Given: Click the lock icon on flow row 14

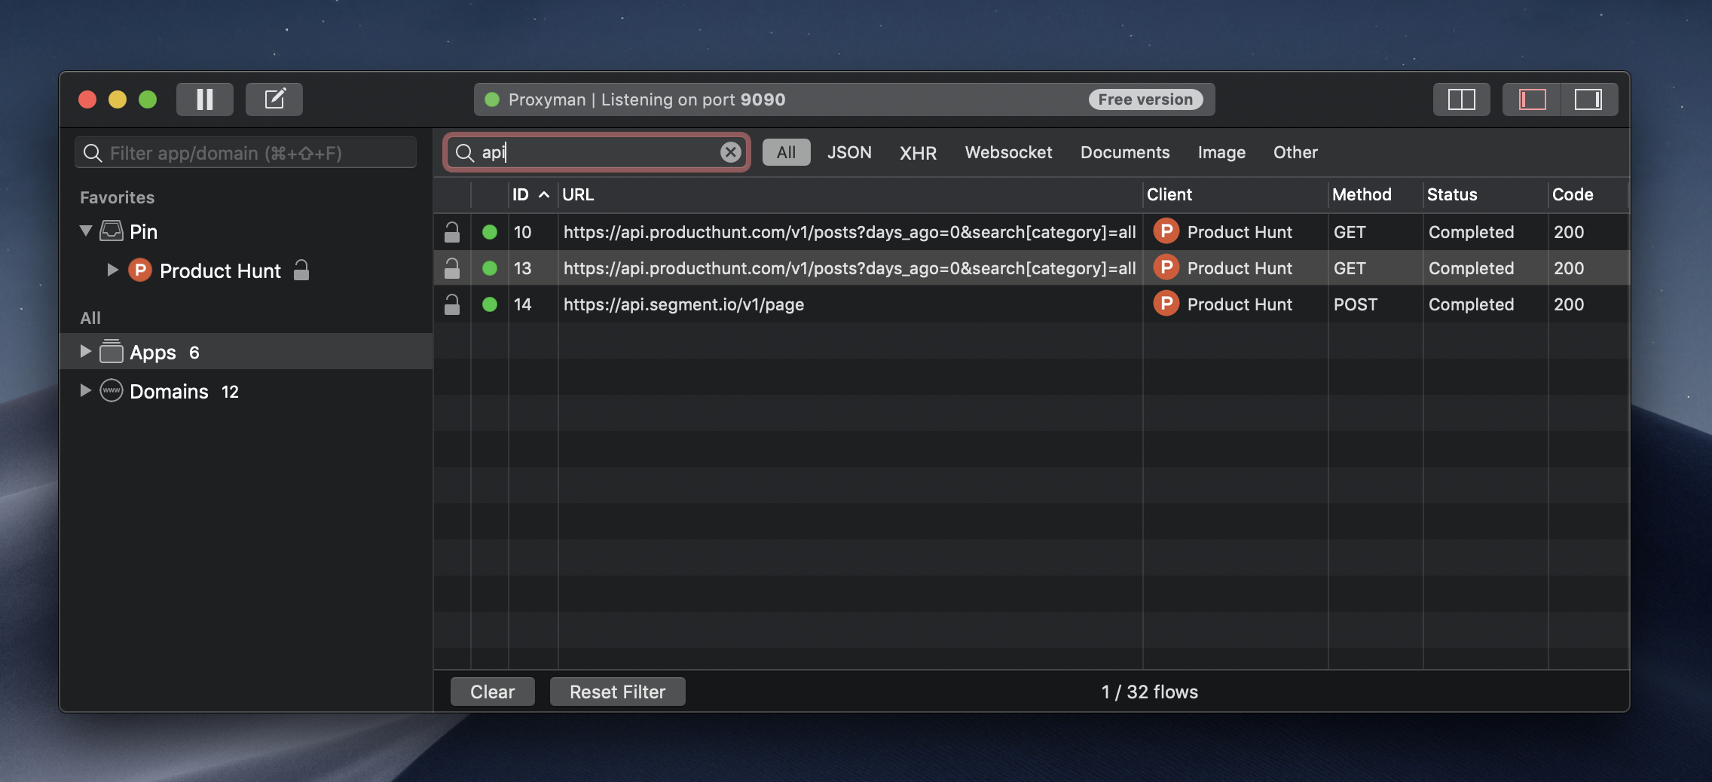Looking at the screenshot, I should coord(452,304).
